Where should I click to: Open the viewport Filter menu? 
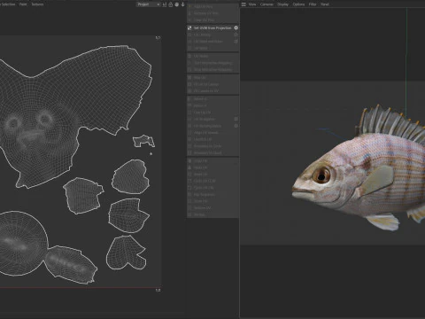pos(313,4)
